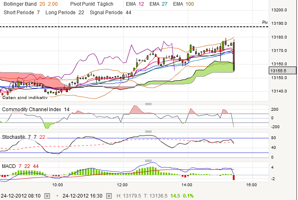The width and height of the screenshot is (298, 200).
Task: Click the current price tag 13155.5
Action: 283,71
